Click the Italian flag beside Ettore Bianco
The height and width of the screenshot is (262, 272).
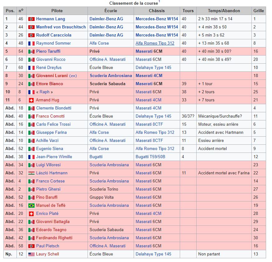coord(31,84)
